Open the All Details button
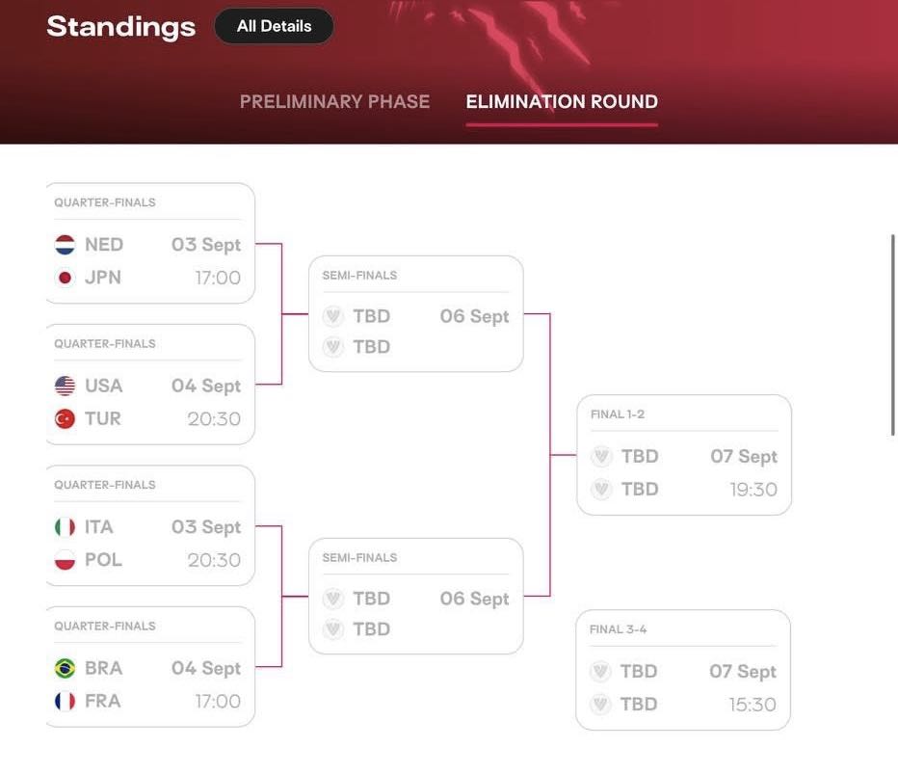 click(x=274, y=26)
